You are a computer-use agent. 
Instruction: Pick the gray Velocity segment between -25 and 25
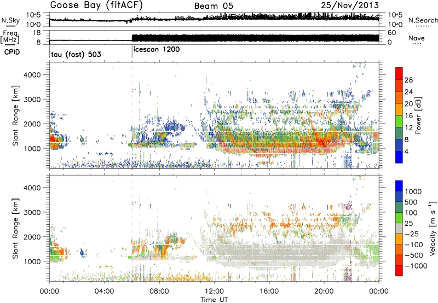pyautogui.click(x=399, y=228)
